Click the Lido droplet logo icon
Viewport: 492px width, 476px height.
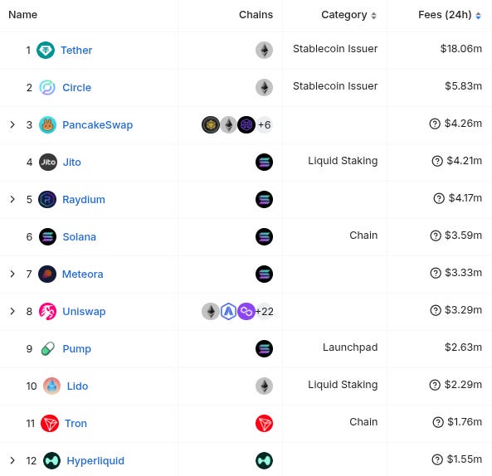[x=51, y=386]
